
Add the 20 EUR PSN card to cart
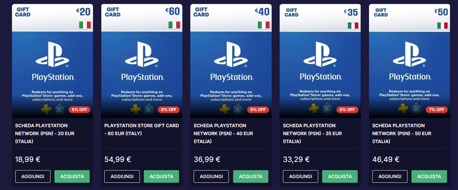[33, 176]
